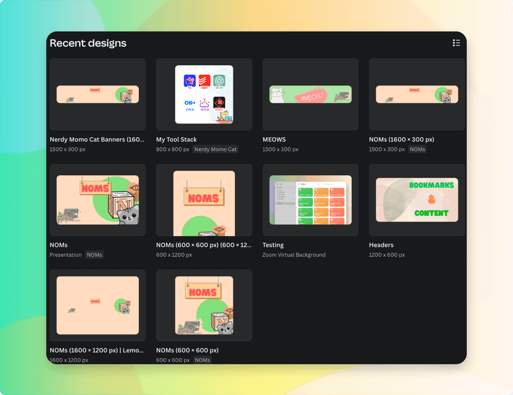This screenshot has height=395, width=513.
Task: Open the Nerdy Momo Cat Banners thumbnail
Action: point(97,94)
